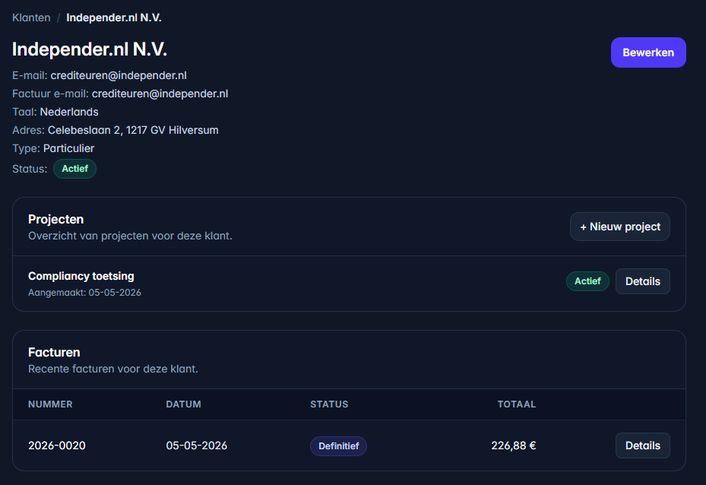
Task: Select invoice date 05-05-2026 cell
Action: point(197,445)
